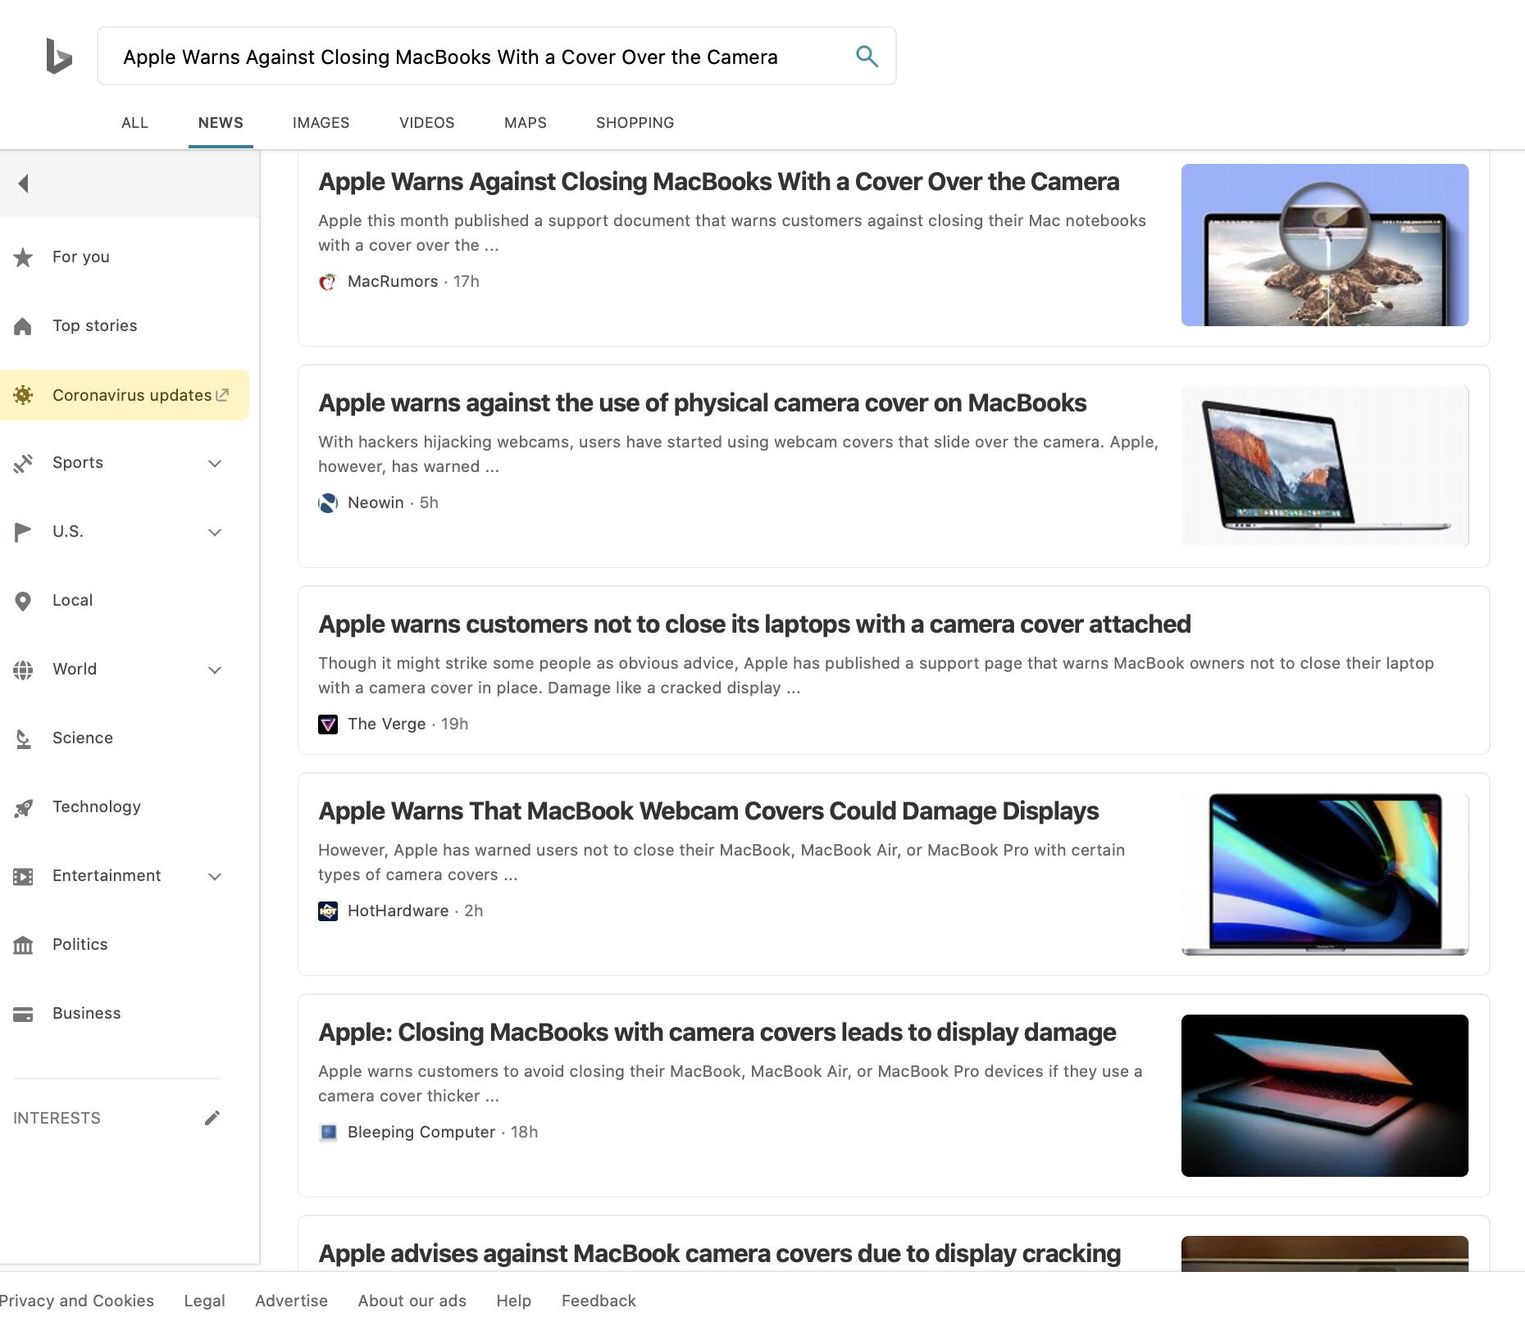Image resolution: width=1525 pixels, height=1317 pixels.
Task: Click the Neowin source logo
Action: point(328,503)
